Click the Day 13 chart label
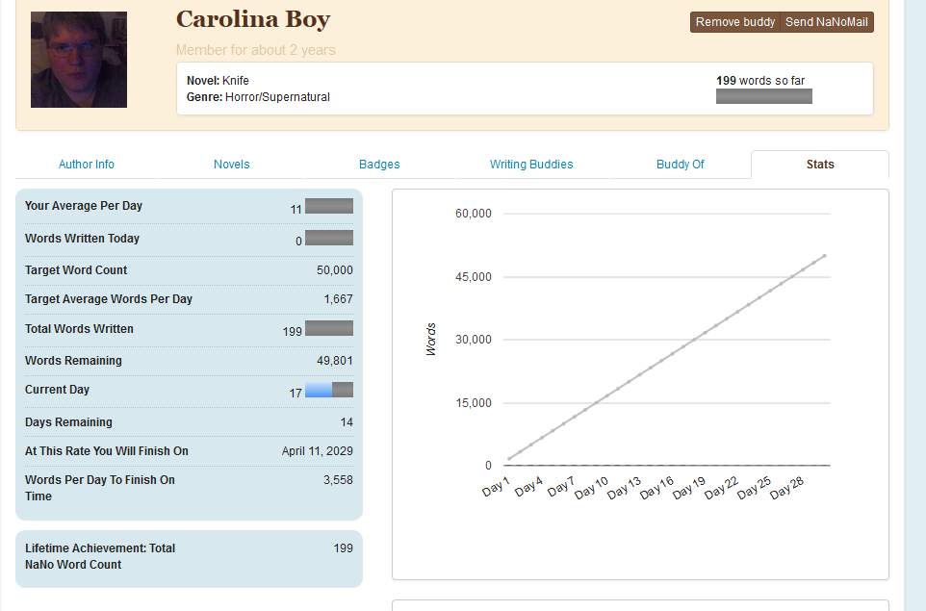This screenshot has height=611, width=926. (624, 488)
